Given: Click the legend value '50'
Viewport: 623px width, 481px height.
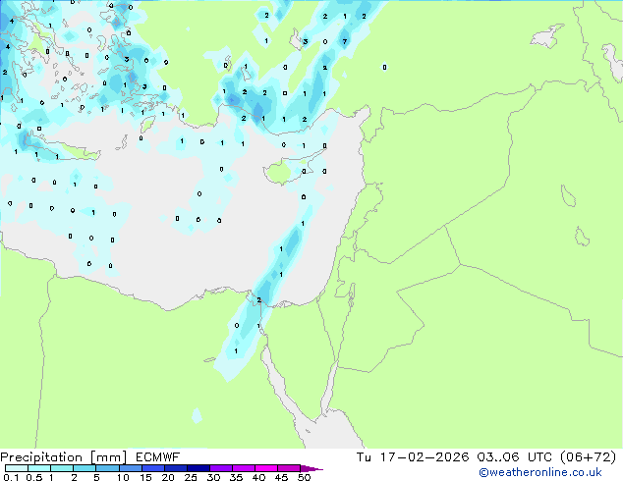Looking at the screenshot, I should pyautogui.click(x=304, y=477).
